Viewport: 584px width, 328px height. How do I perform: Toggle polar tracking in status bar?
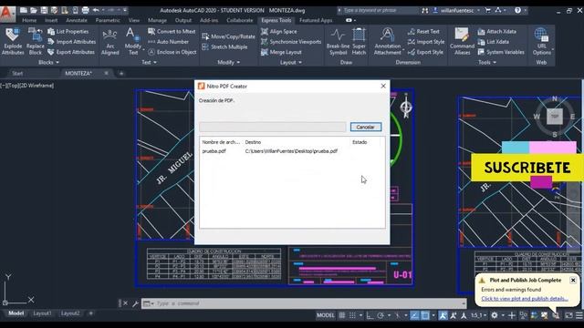[381, 315]
